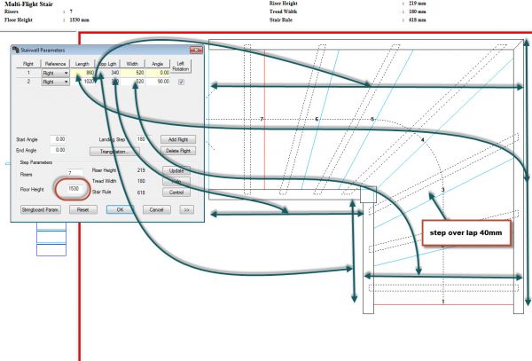532x361 pixels.
Task: Click step number 6 in stair drawing
Action: click(x=317, y=119)
